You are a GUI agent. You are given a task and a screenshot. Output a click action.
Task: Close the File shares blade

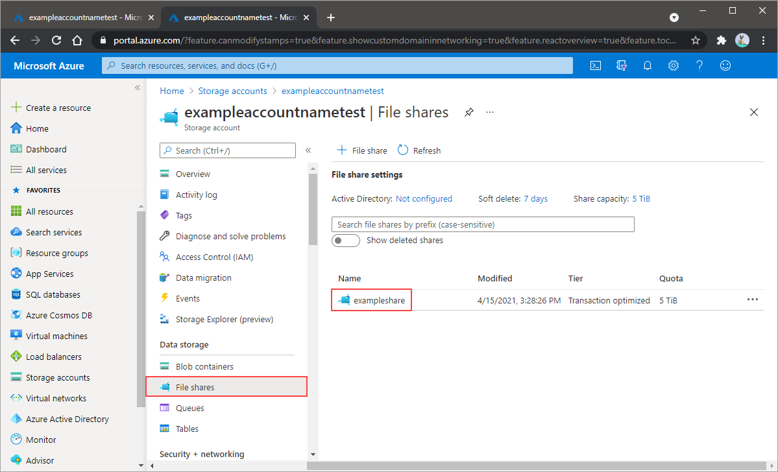[x=754, y=113]
